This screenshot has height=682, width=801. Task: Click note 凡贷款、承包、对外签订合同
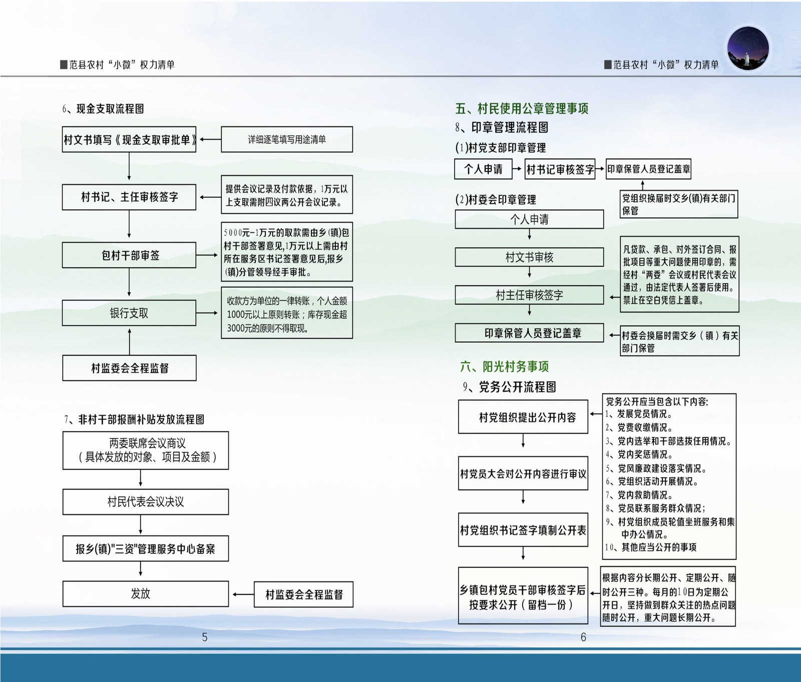coord(679,274)
